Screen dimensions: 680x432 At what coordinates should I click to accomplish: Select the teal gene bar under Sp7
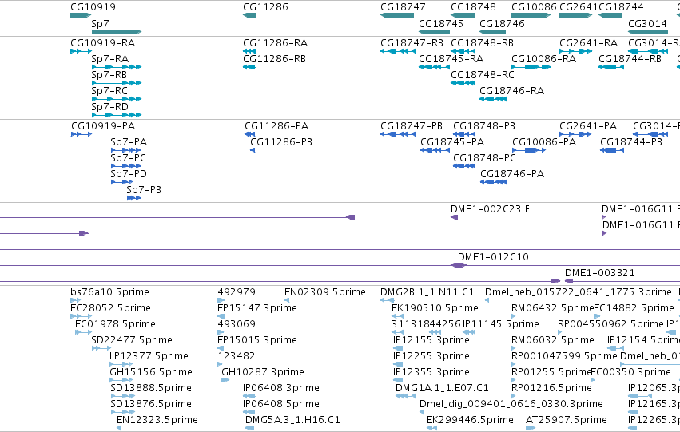pyautogui.click(x=117, y=32)
